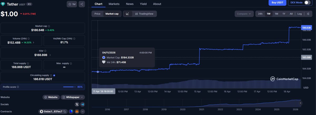316x115 pixels.
Task: Click the $1.00 price heading
Action: click(9, 14)
